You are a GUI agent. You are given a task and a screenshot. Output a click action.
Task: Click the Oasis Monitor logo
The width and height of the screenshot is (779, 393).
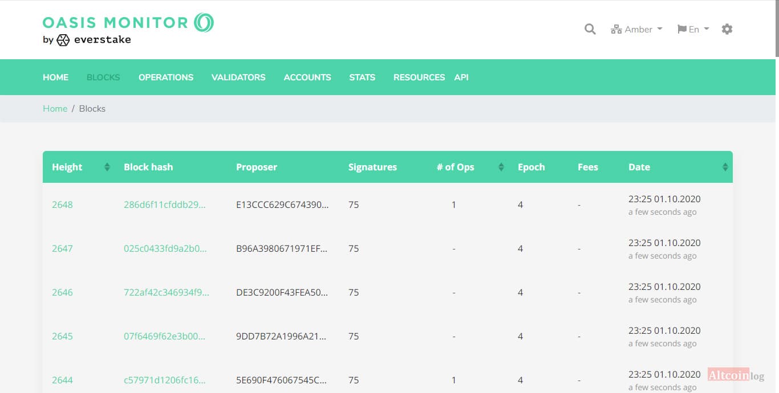128,29
